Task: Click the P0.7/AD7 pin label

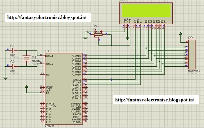Action: (x=76, y=75)
